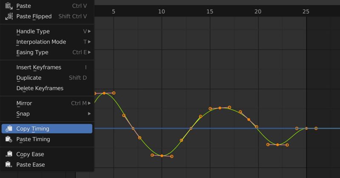Click the Paste Timing icon
The height and width of the screenshot is (178, 340).
(8, 139)
